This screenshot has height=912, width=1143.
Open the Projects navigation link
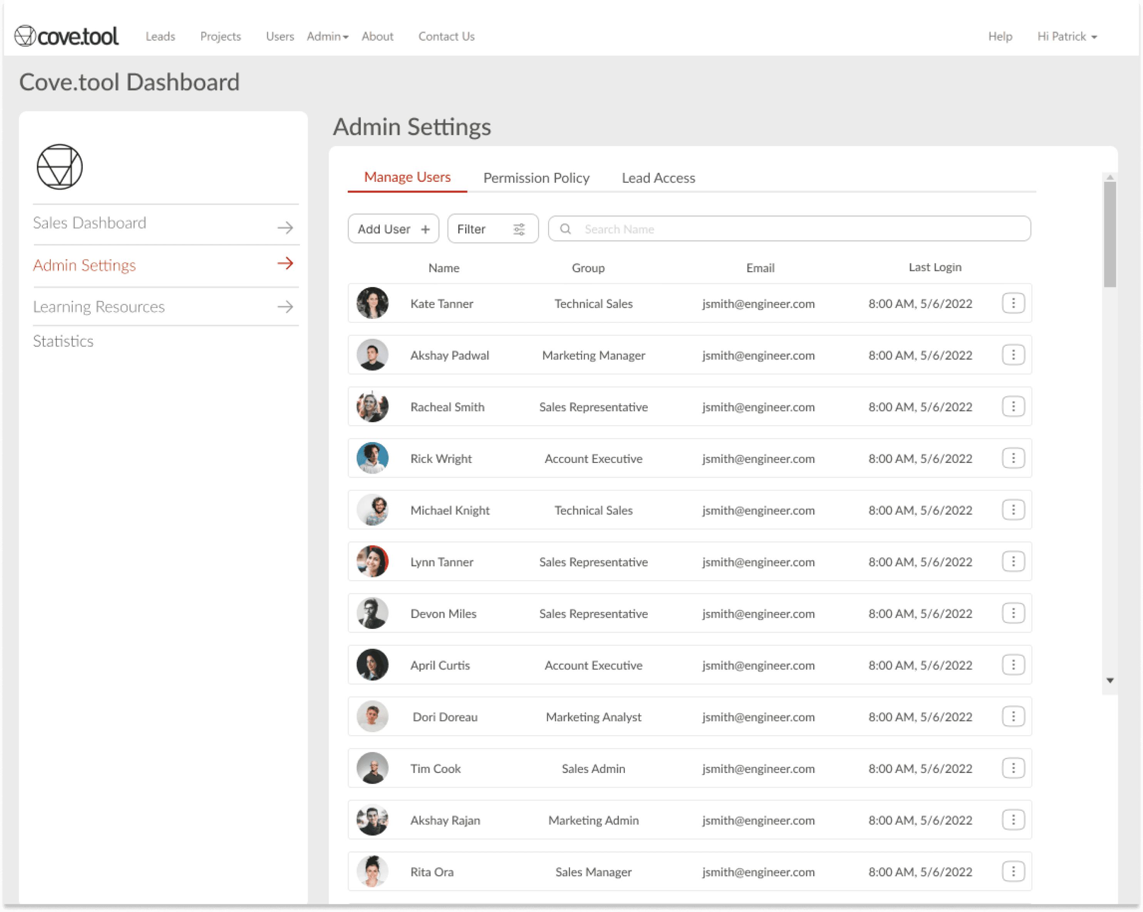click(221, 37)
